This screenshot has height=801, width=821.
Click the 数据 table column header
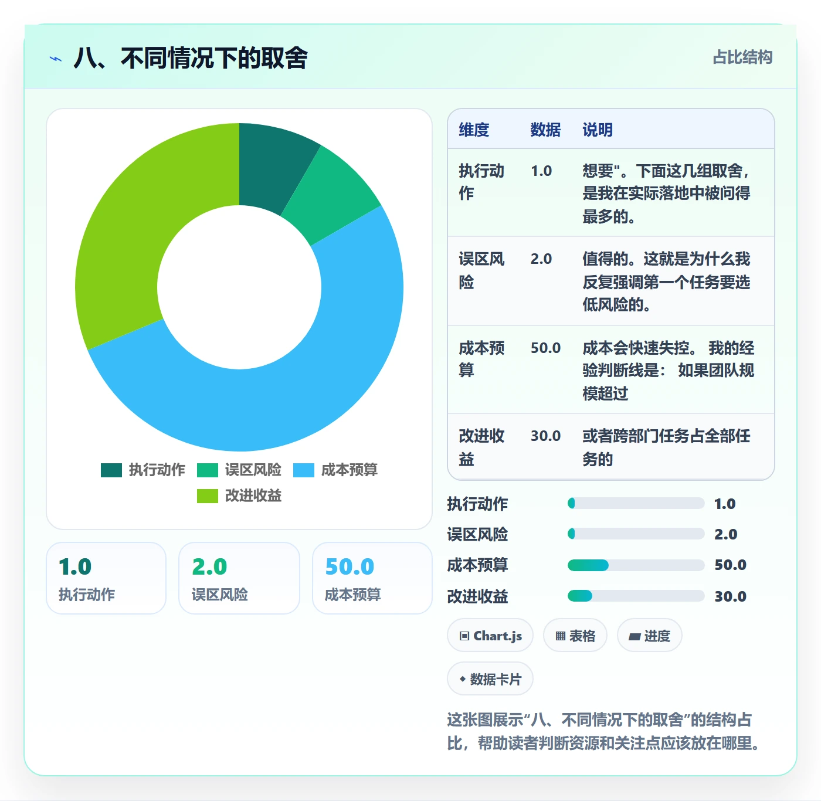click(x=545, y=130)
